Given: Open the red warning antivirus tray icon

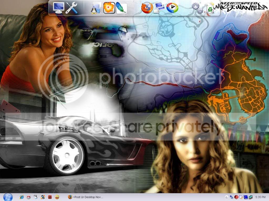Looking at the screenshot, I should 236,197.
